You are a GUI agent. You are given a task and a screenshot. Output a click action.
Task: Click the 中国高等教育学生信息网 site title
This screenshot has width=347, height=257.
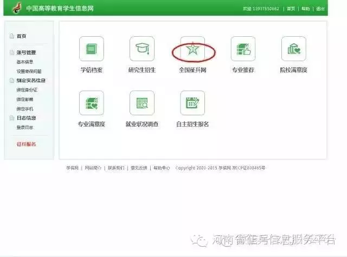(60, 9)
